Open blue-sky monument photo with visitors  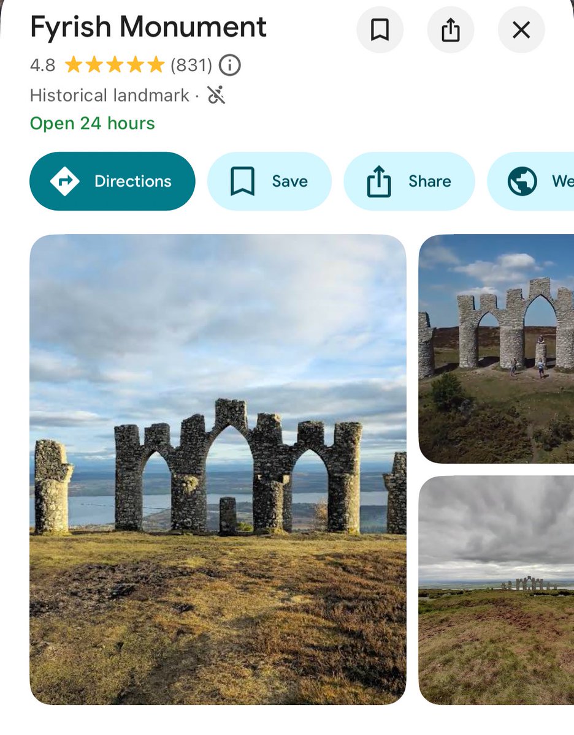(496, 349)
